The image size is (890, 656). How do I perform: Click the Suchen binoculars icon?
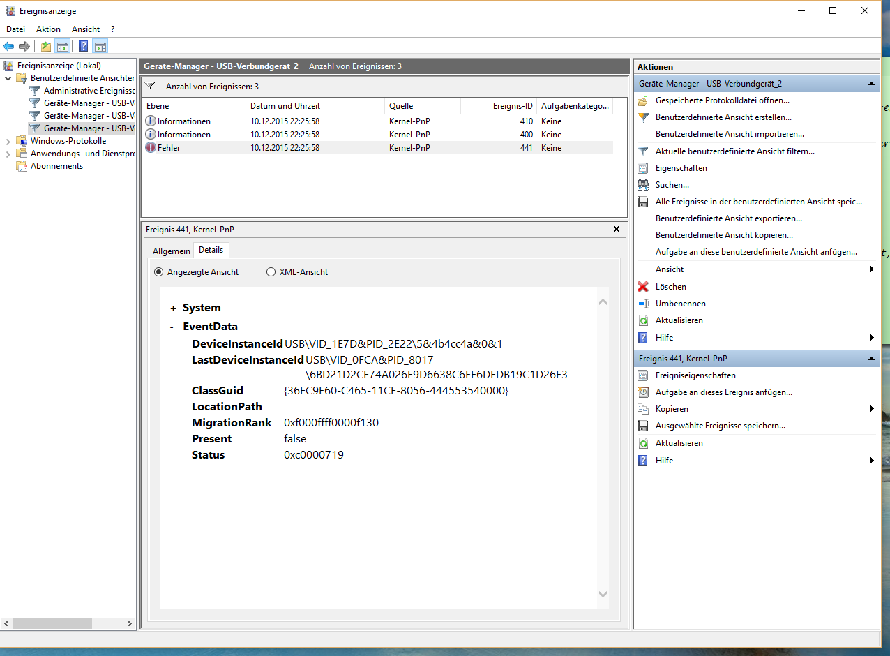[x=643, y=185]
